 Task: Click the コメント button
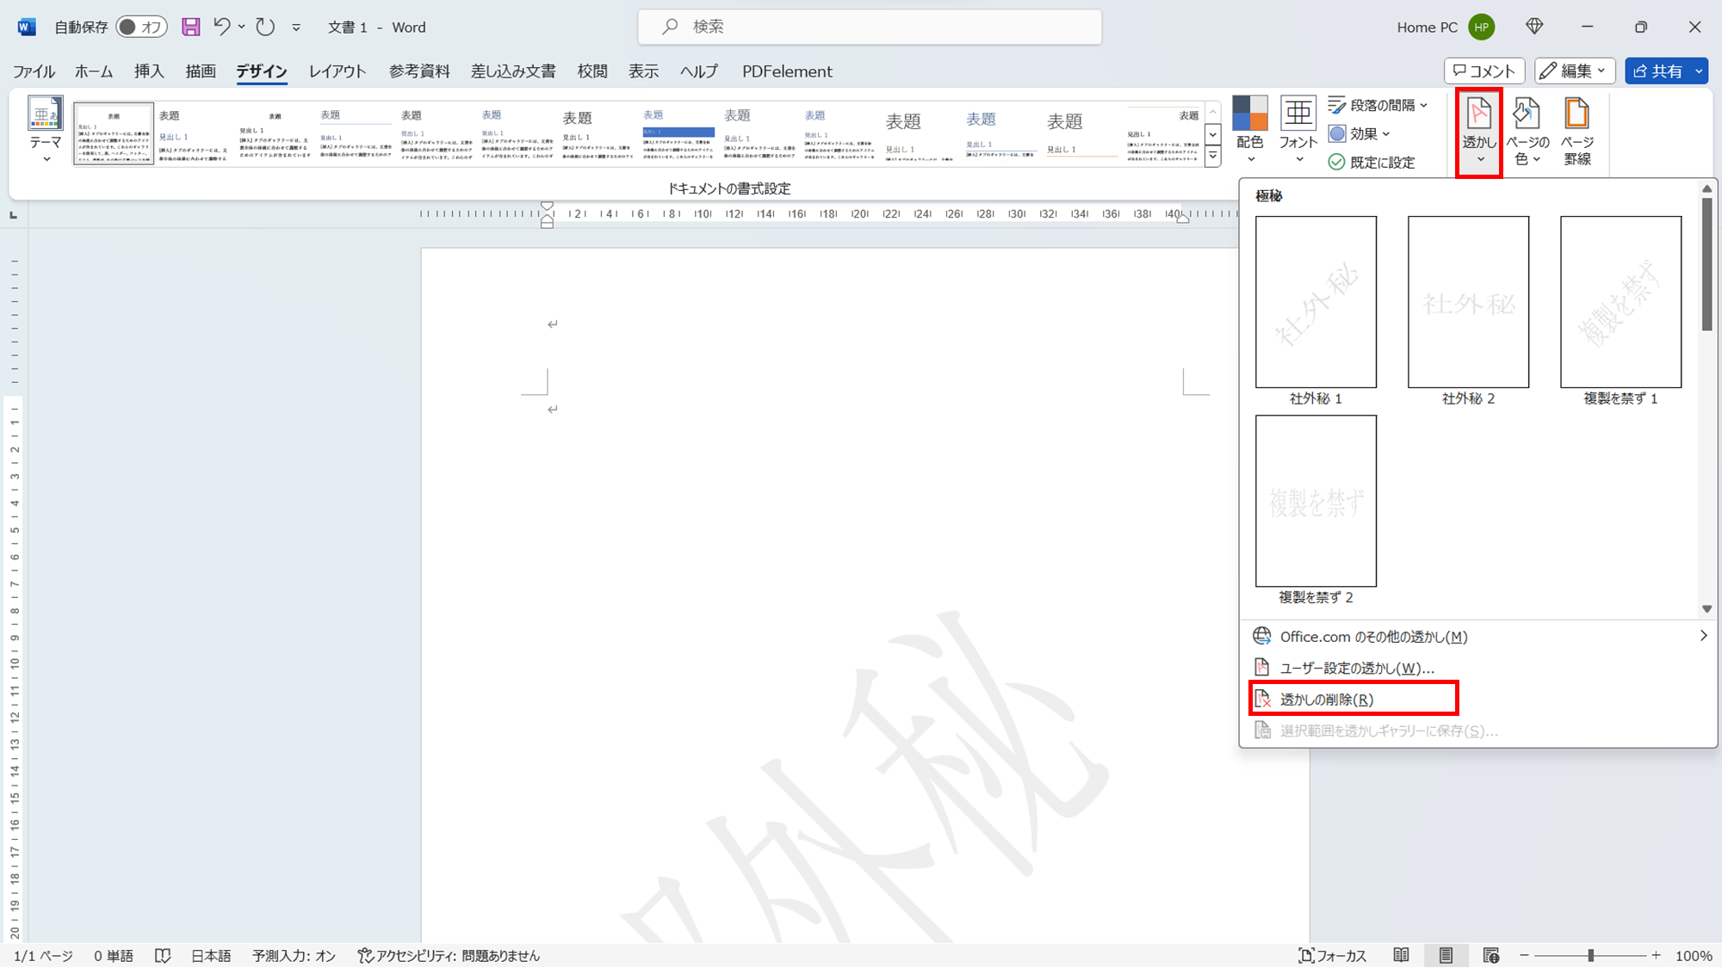[x=1484, y=71]
